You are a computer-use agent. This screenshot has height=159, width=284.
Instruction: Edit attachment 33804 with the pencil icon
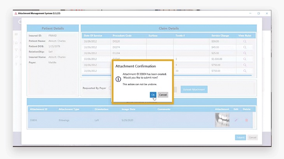pyautogui.click(x=236, y=120)
